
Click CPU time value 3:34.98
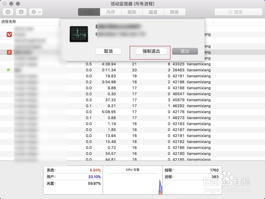point(109,82)
